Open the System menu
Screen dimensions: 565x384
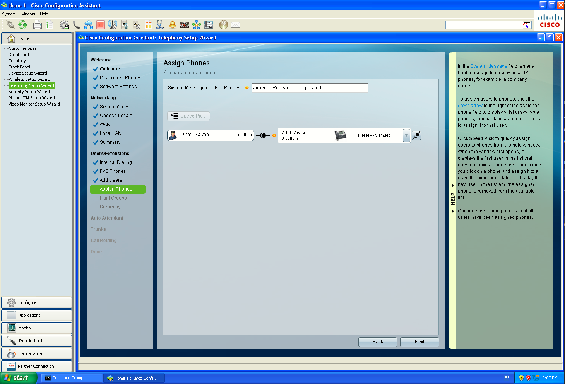9,14
